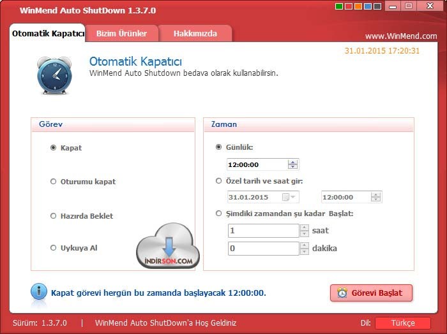Click the Zaman panel header

click(x=308, y=124)
